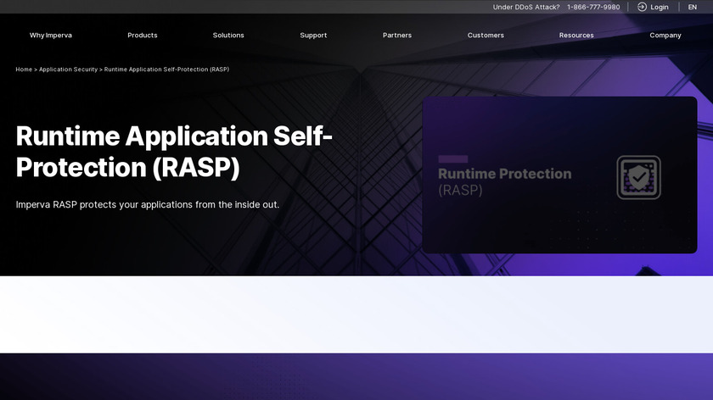Open the Why Imperva menu
713x400 pixels.
(50, 36)
